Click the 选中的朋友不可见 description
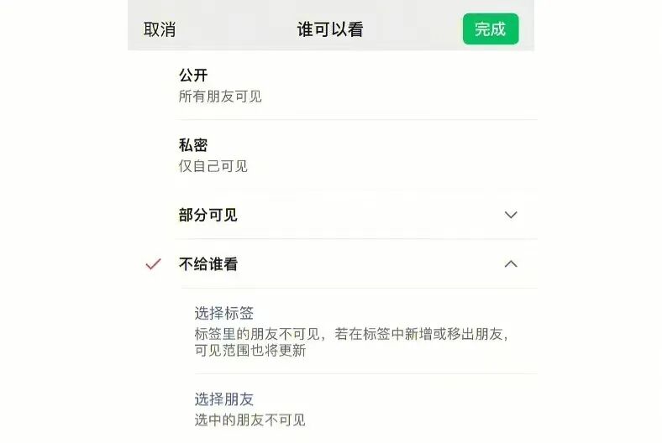The width and height of the screenshot is (662, 443). pyautogui.click(x=250, y=420)
